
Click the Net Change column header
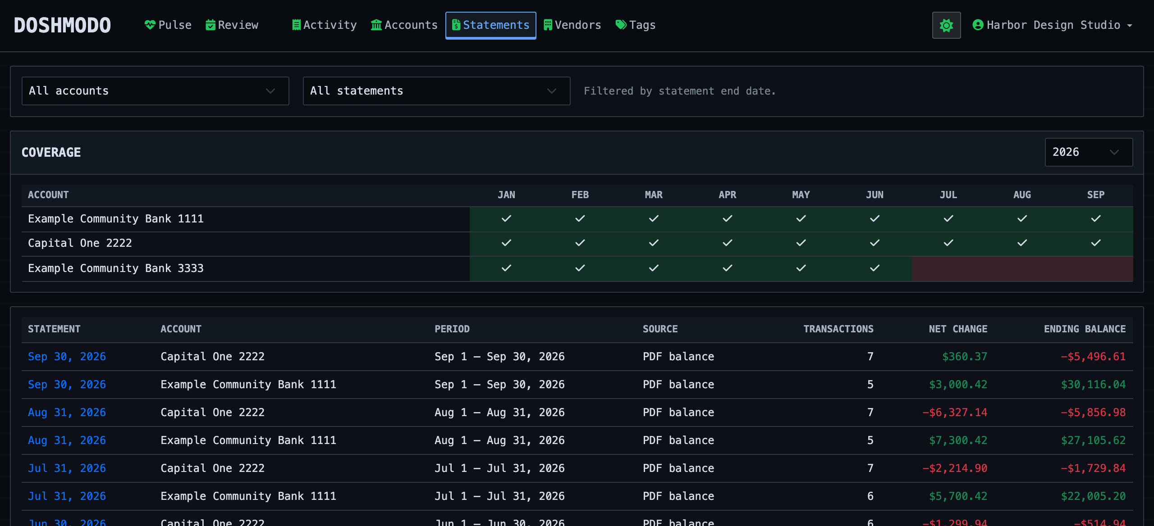click(x=958, y=329)
